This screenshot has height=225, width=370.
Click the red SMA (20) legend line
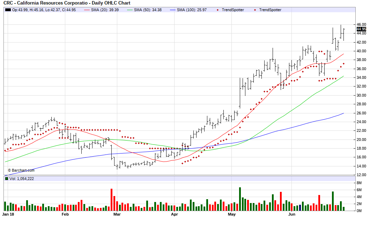pos(87,10)
